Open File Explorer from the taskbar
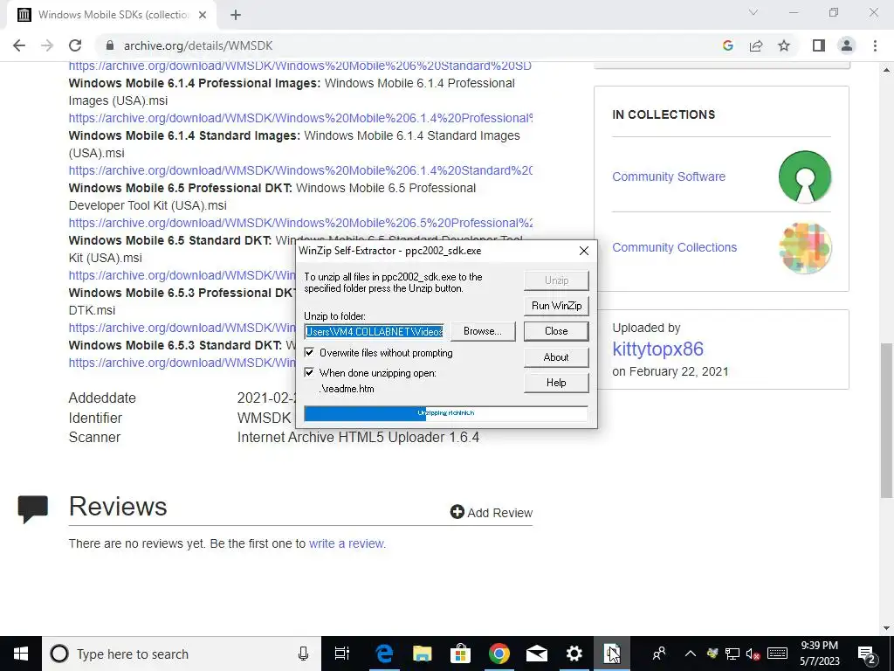The width and height of the screenshot is (894, 671). [422, 654]
